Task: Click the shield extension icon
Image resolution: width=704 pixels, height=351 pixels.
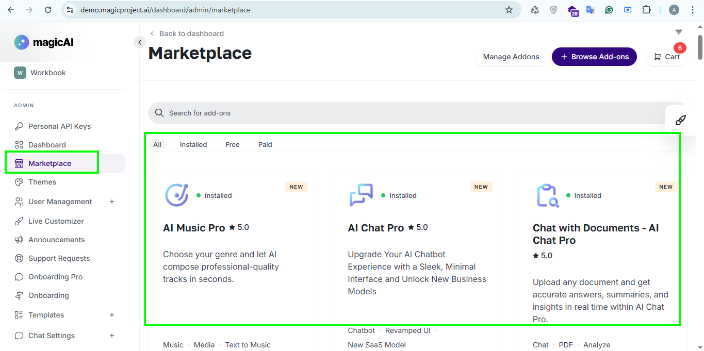Action: [x=553, y=10]
